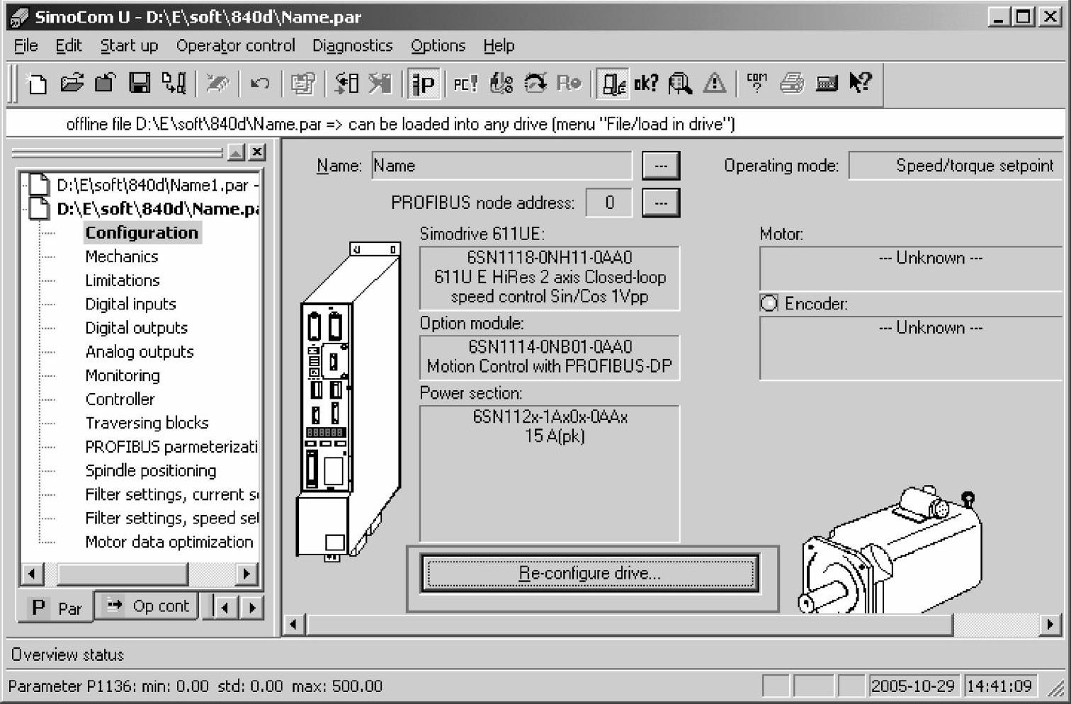
Task: Open the Operator control menu
Action: pos(236,45)
